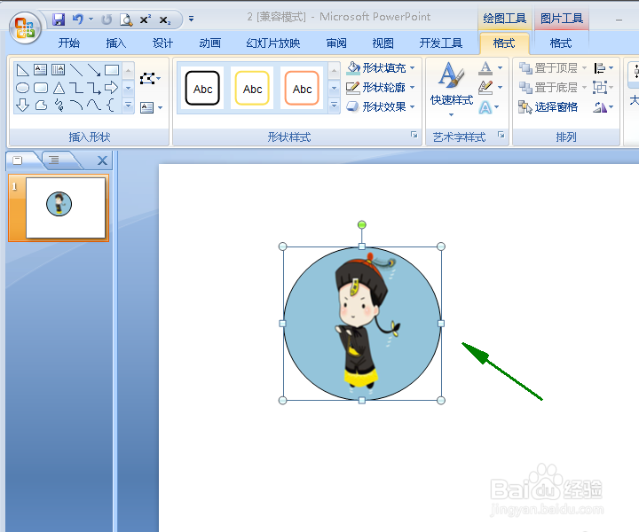Select the elbow arrow connector shape
This screenshot has height=532, width=639.
[94, 88]
